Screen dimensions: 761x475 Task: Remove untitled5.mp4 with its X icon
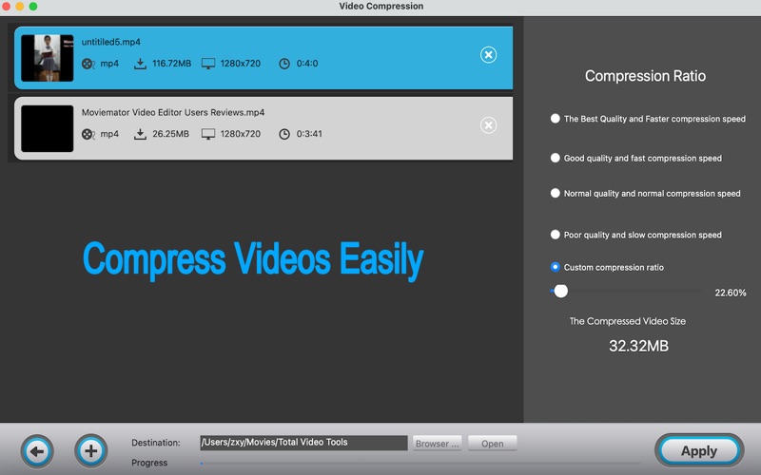click(x=488, y=55)
